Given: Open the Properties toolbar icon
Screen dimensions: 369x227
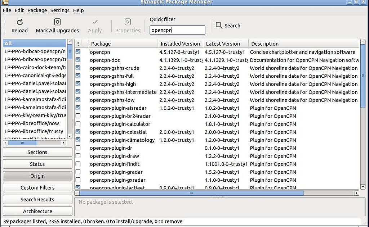Looking at the screenshot, I should click(128, 22).
